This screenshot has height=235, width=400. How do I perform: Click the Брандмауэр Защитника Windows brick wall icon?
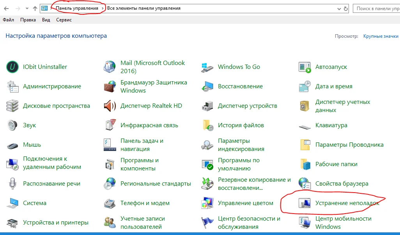click(x=110, y=86)
